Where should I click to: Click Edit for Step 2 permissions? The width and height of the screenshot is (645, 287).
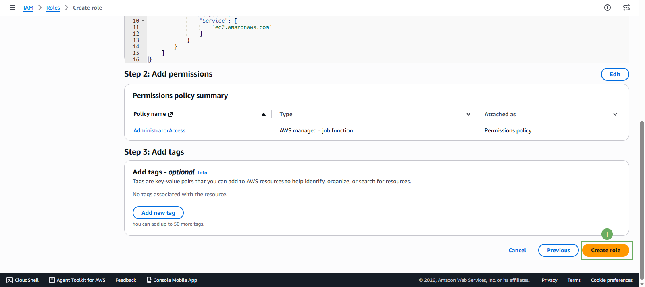click(615, 74)
